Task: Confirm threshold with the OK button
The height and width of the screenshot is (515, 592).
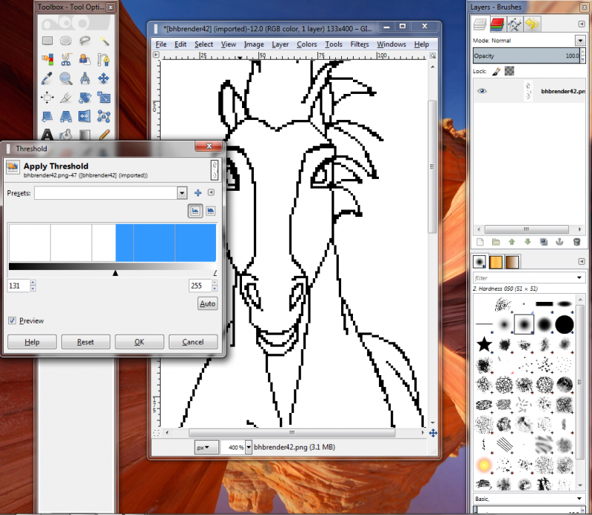Action: coord(139,342)
